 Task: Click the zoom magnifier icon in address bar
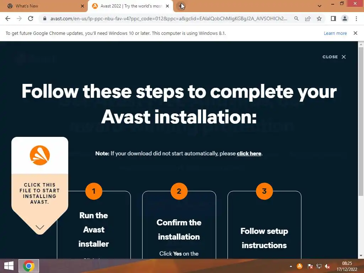click(x=296, y=18)
